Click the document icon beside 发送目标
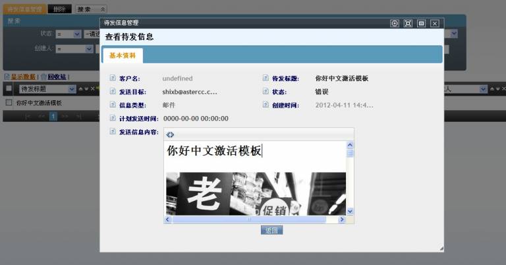Screen dimensions: 506x265 pyautogui.click(x=113, y=92)
